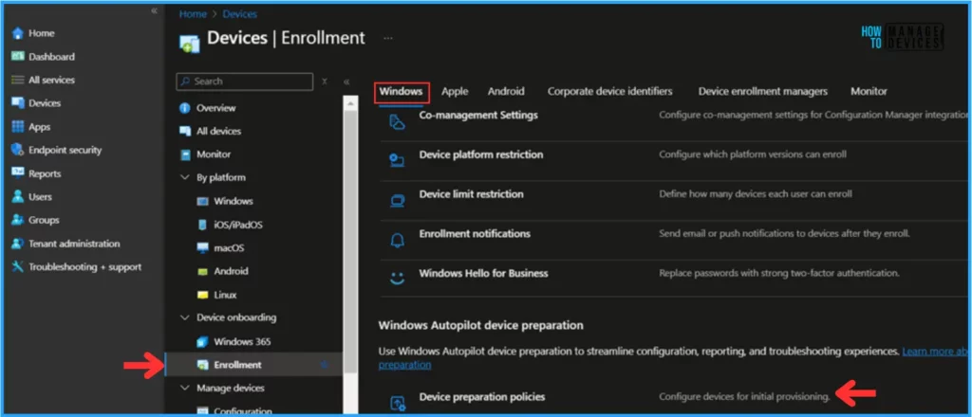The height and width of the screenshot is (417, 972).
Task: Open the Reports icon
Action: coord(17,173)
